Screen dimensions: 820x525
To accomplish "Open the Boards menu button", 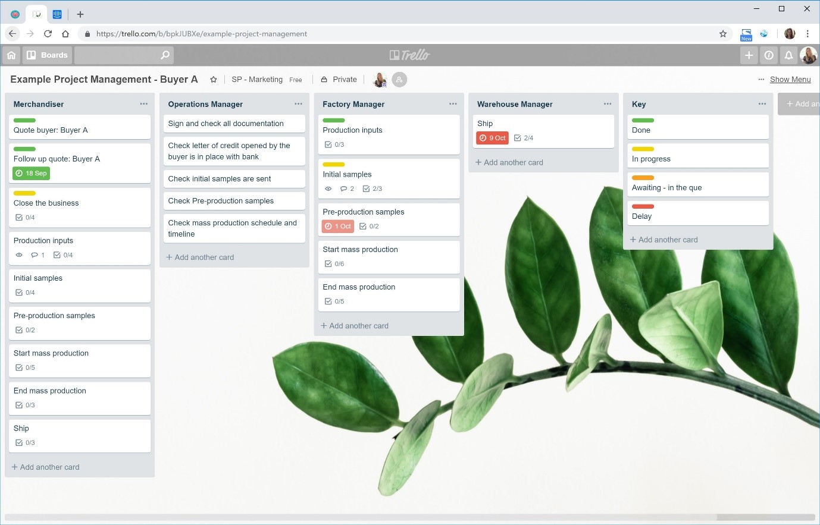I will point(47,55).
